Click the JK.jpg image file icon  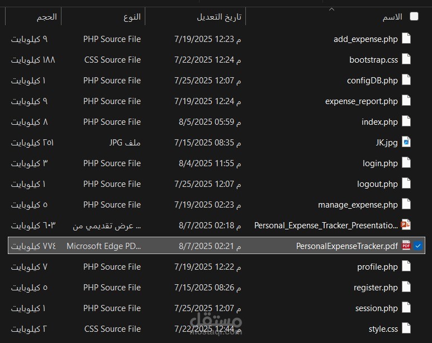pos(406,142)
